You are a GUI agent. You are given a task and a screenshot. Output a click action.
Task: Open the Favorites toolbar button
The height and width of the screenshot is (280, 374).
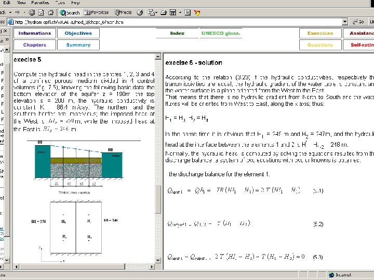[97, 12]
